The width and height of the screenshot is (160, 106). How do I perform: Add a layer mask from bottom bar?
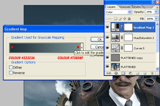[123, 73]
